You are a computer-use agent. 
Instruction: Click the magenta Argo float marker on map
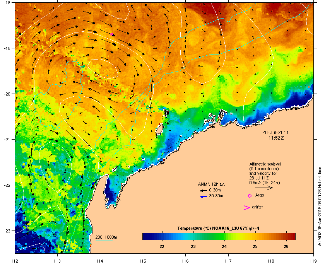pyautogui.click(x=111, y=34)
